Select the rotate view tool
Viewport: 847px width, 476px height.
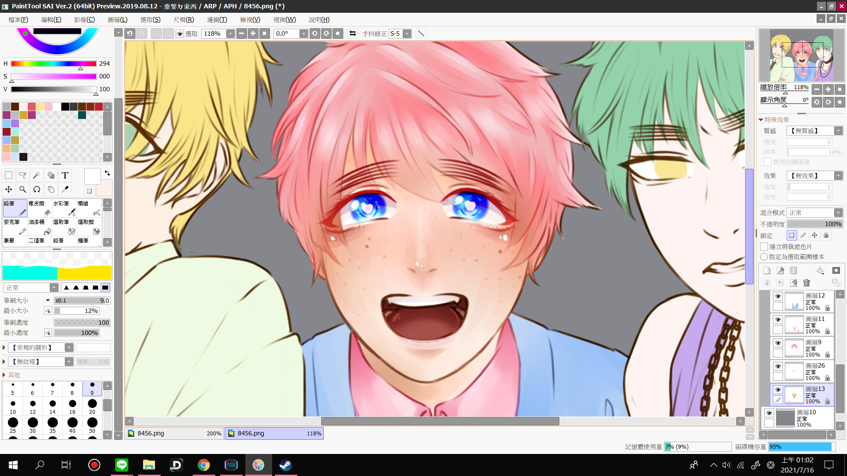pos(37,190)
